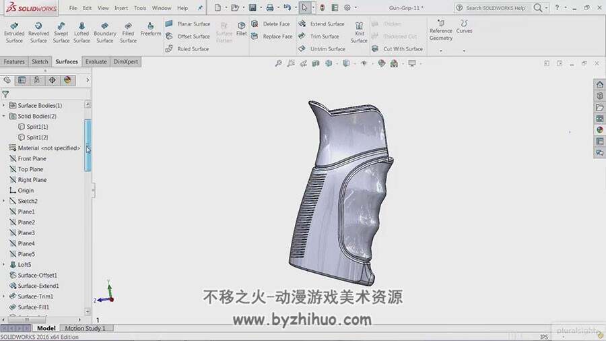Select the Filled Surface tool
The image size is (606, 341).
point(128,32)
